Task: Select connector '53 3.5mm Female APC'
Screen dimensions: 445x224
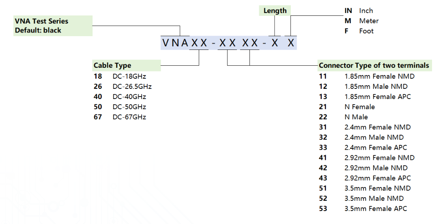Action: (x=363, y=209)
